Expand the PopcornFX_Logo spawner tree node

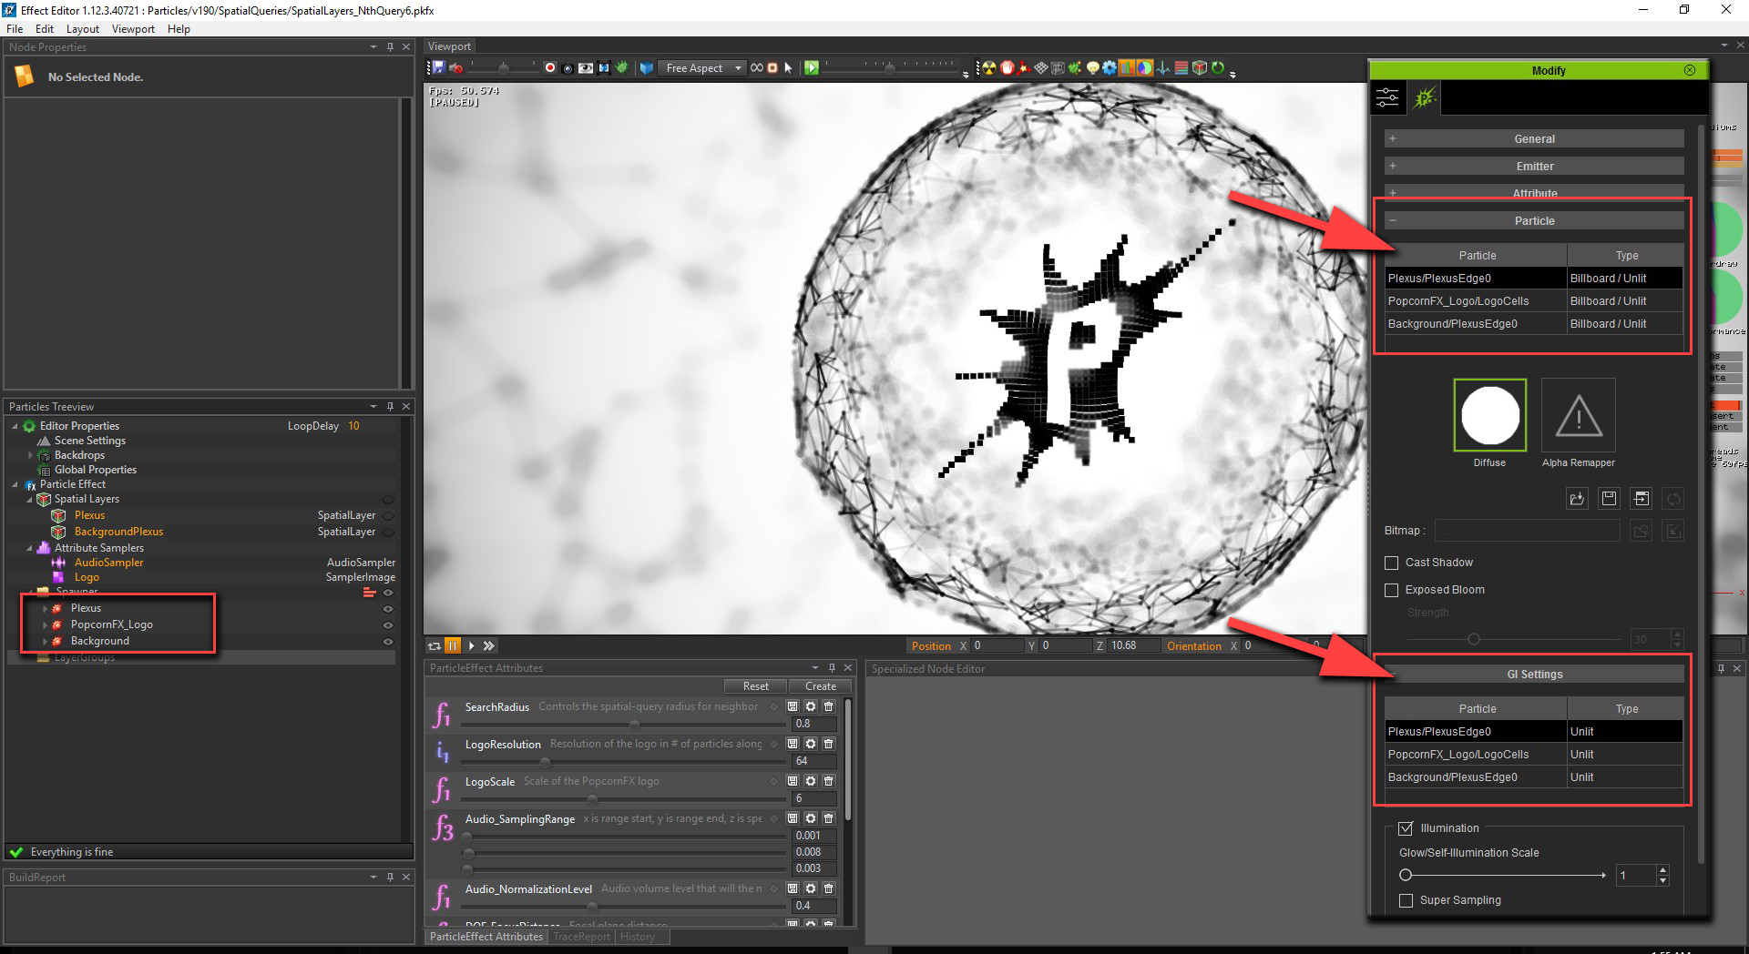point(45,625)
